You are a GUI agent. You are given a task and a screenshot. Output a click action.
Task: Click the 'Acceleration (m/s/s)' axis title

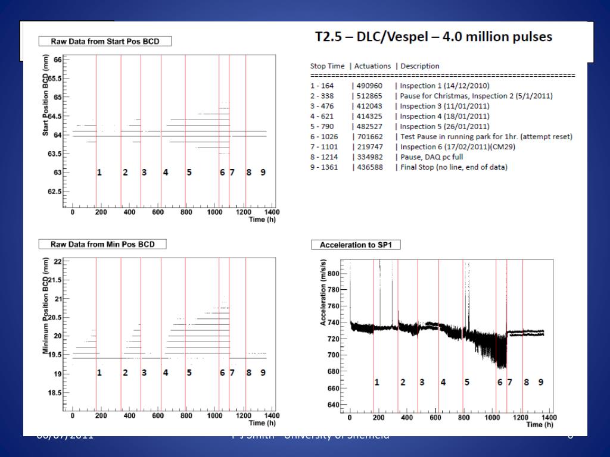tap(323, 292)
